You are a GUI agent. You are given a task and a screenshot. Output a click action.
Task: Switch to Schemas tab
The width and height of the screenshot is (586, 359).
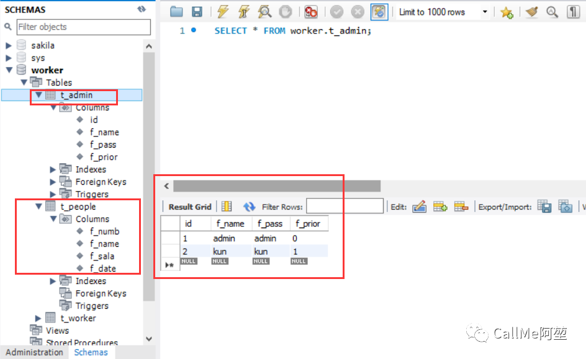pyautogui.click(x=91, y=352)
